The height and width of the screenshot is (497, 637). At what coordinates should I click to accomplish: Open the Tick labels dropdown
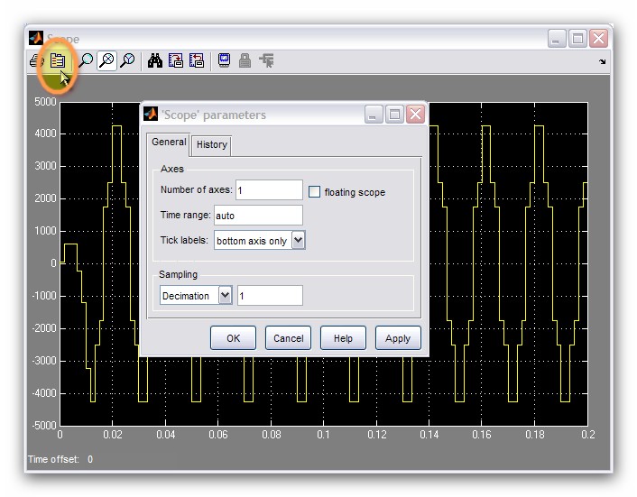(299, 241)
